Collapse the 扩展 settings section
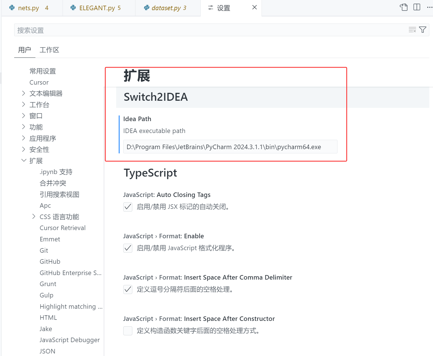Image resolution: width=433 pixels, height=356 pixels. (24, 160)
